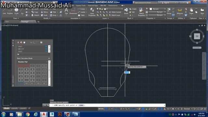Click the Insert block icon
This screenshot has height=117, width=208.
[126, 11]
